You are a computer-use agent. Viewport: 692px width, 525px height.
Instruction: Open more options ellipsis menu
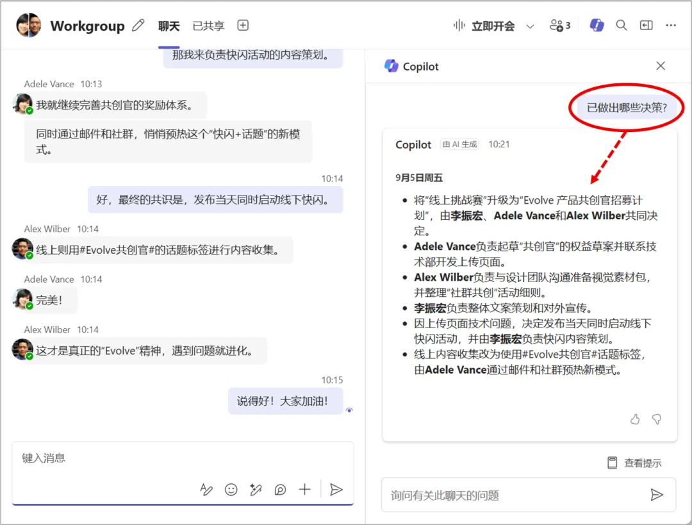[671, 25]
